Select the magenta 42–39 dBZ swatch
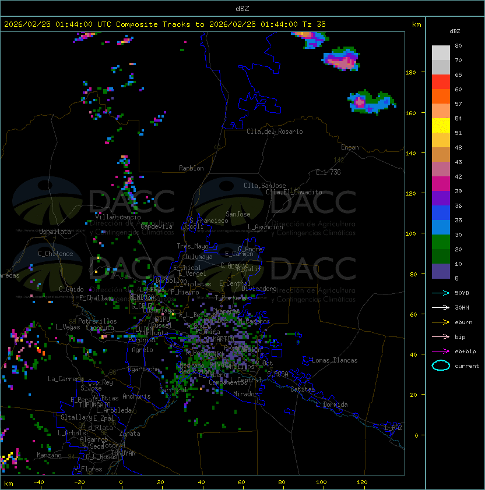The width and height of the screenshot is (485, 490). pyautogui.click(x=441, y=184)
